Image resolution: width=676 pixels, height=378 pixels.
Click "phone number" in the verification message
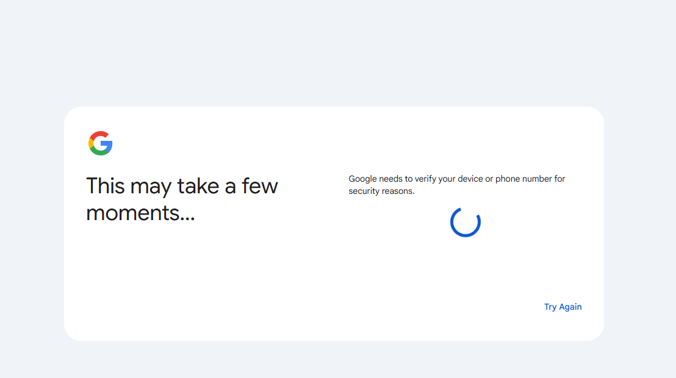pos(522,179)
